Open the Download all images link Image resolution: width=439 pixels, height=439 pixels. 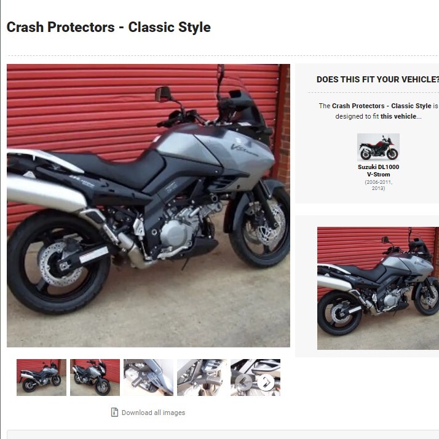(x=153, y=413)
